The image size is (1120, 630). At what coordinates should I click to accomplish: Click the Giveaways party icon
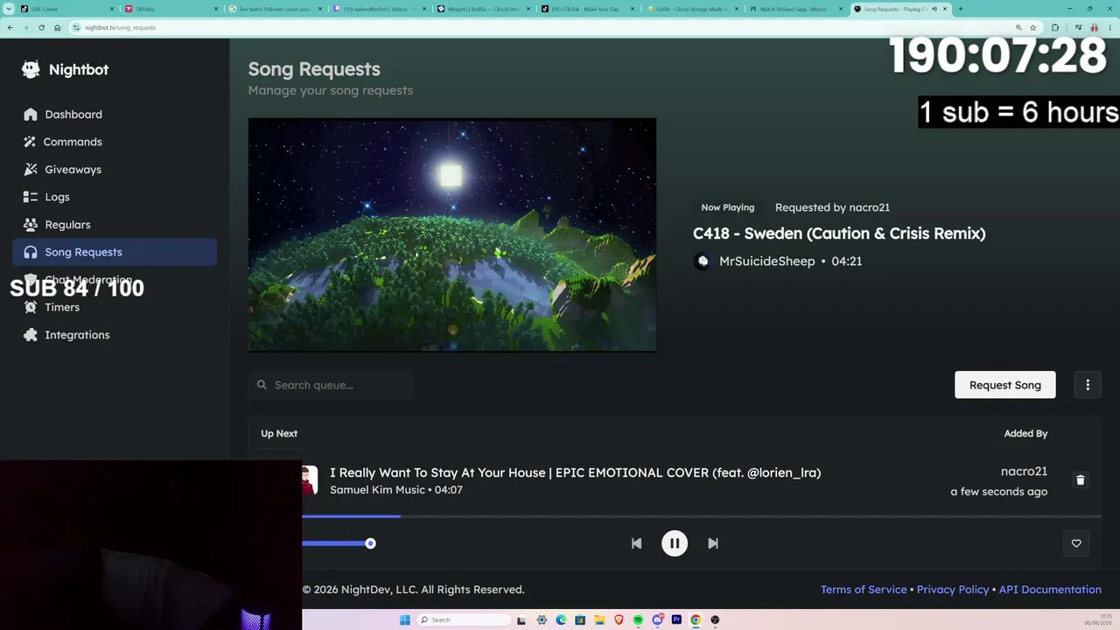31,170
